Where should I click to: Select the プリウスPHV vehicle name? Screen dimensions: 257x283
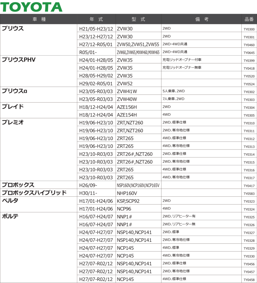pyautogui.click(x=19, y=60)
